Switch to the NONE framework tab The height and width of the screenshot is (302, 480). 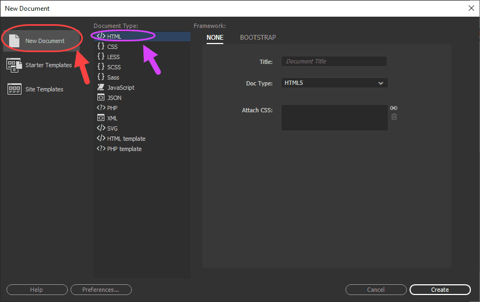coord(215,38)
